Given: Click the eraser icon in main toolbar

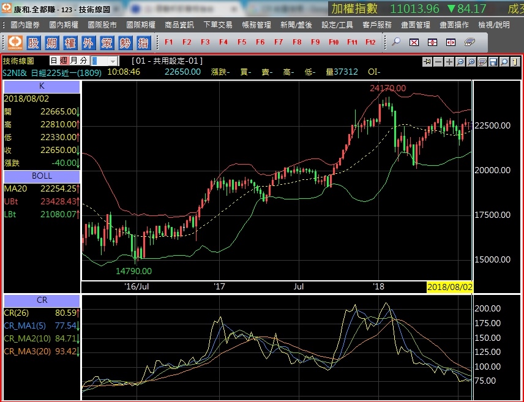Looking at the screenshot, I should click(x=470, y=42).
